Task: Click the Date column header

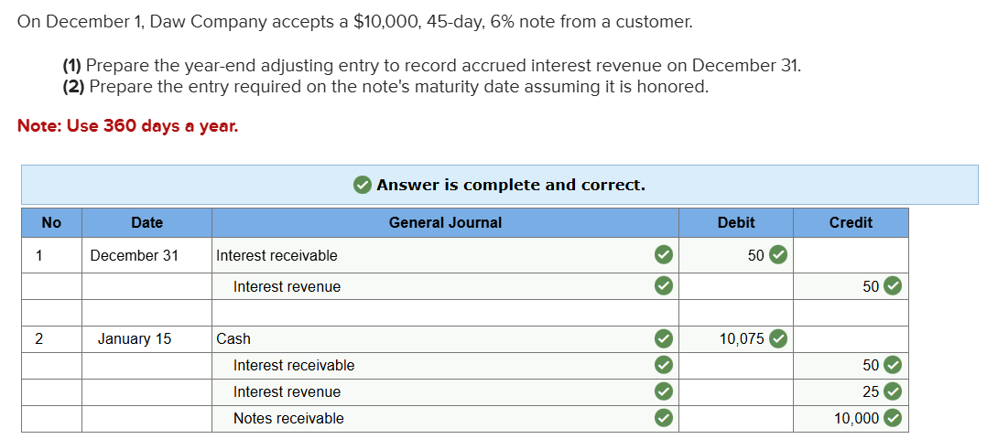Action: click(146, 222)
